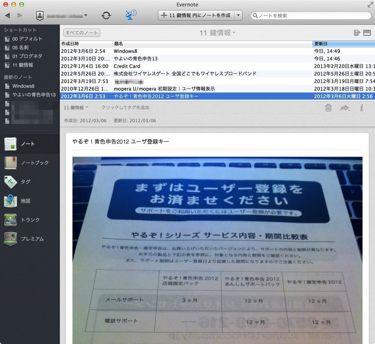Click note icon beside recent やよいの青色申告13

tap(7, 95)
